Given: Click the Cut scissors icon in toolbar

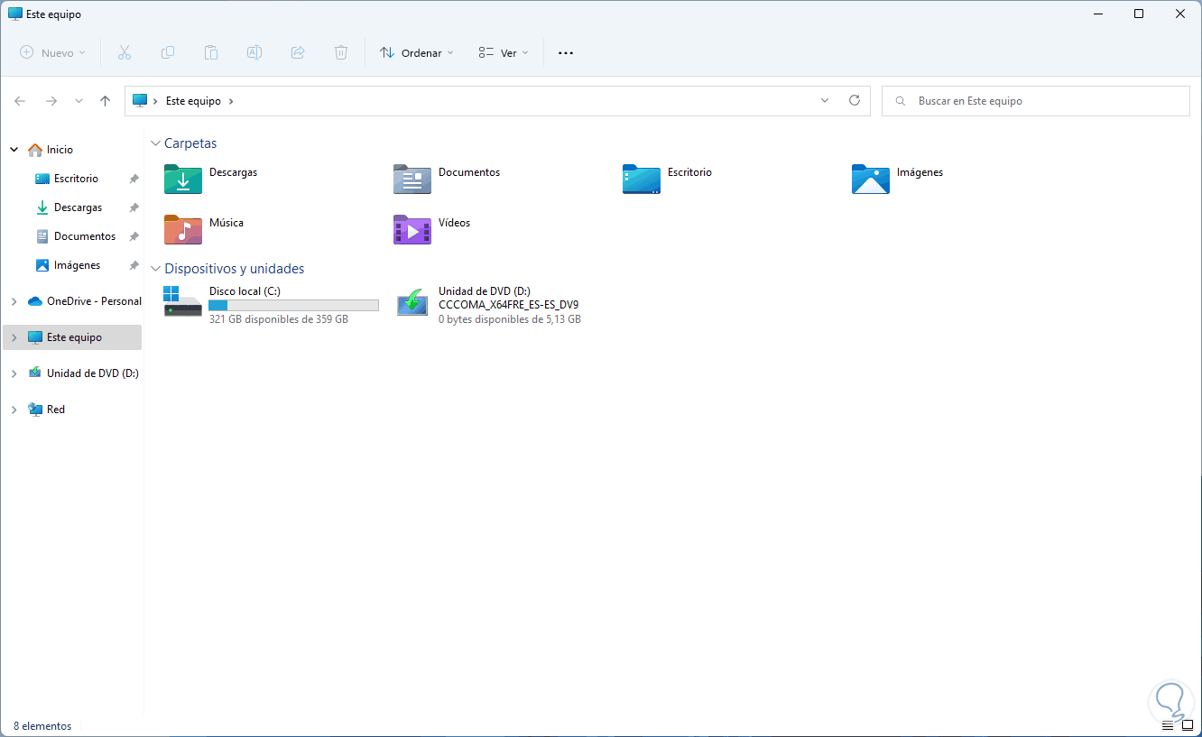Looking at the screenshot, I should [125, 53].
